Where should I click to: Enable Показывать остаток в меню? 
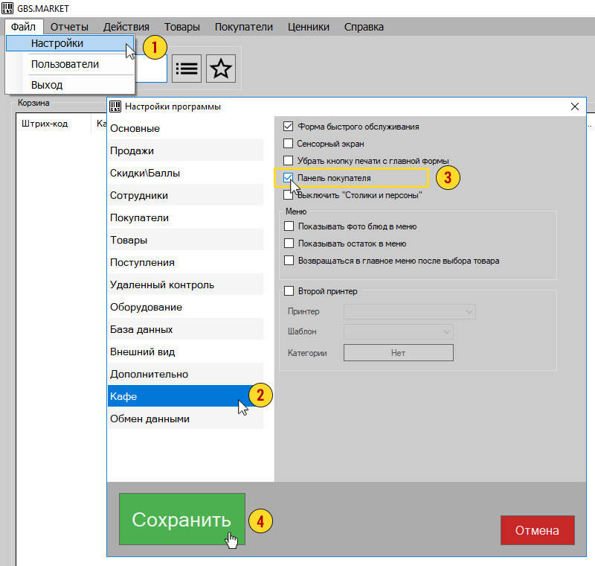[289, 244]
